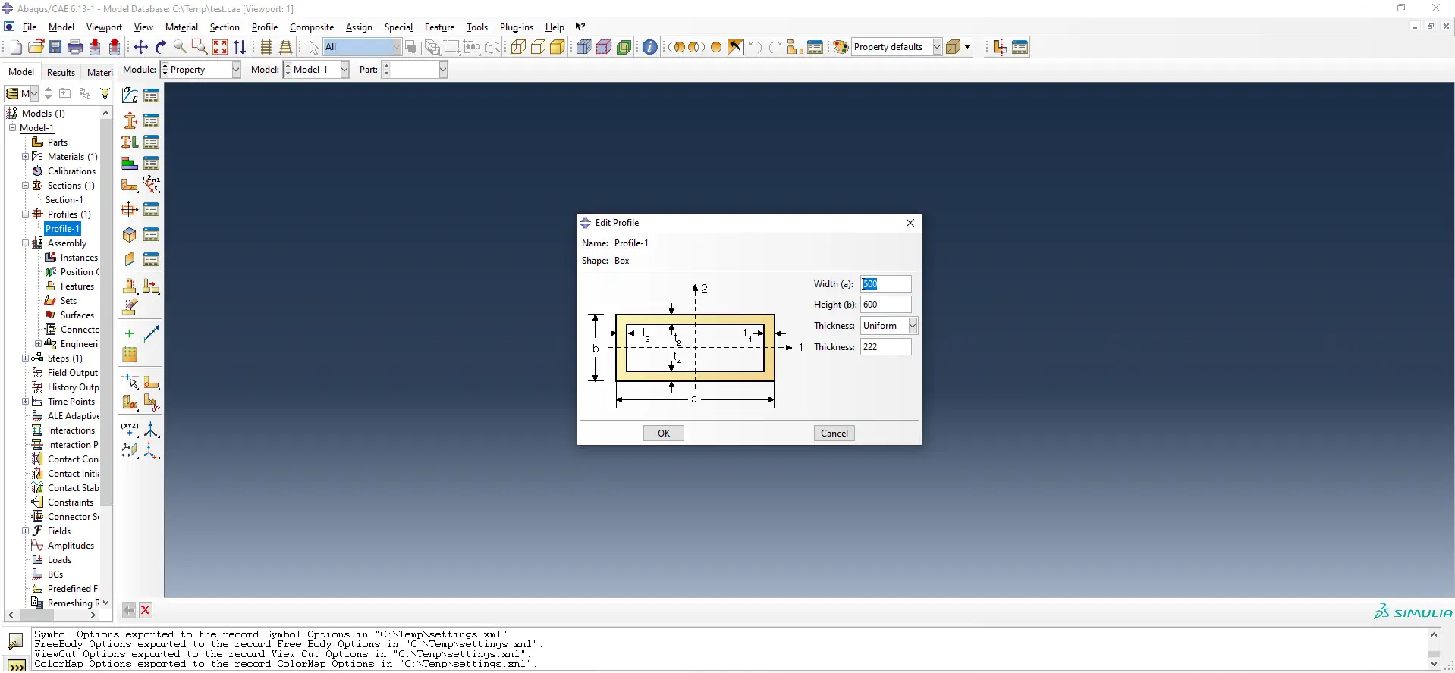Image resolution: width=1455 pixels, height=673 pixels.
Task: Open the File menu
Action: pyautogui.click(x=30, y=27)
